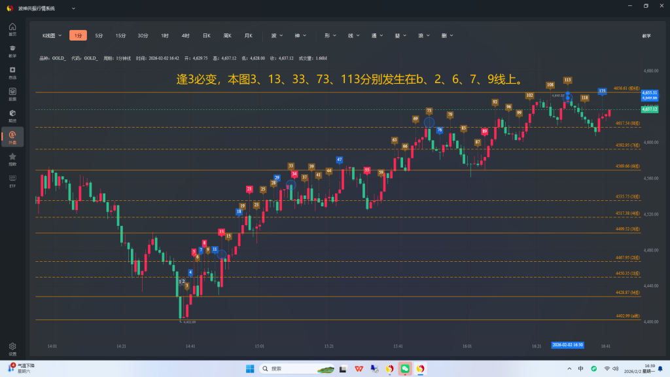Open the 首页 home icon in sidebar

[x=12, y=29]
